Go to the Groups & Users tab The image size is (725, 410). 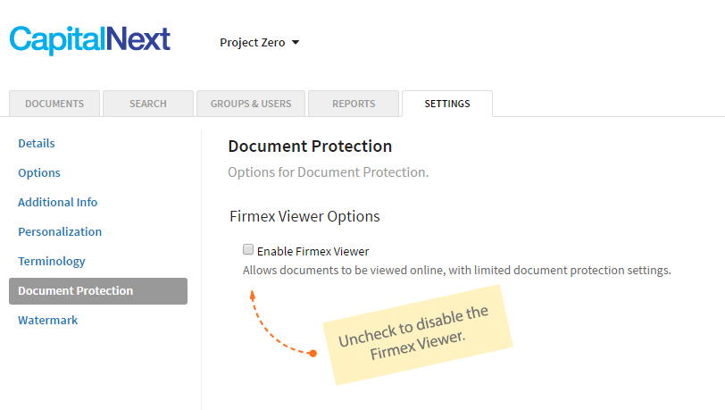[251, 104]
